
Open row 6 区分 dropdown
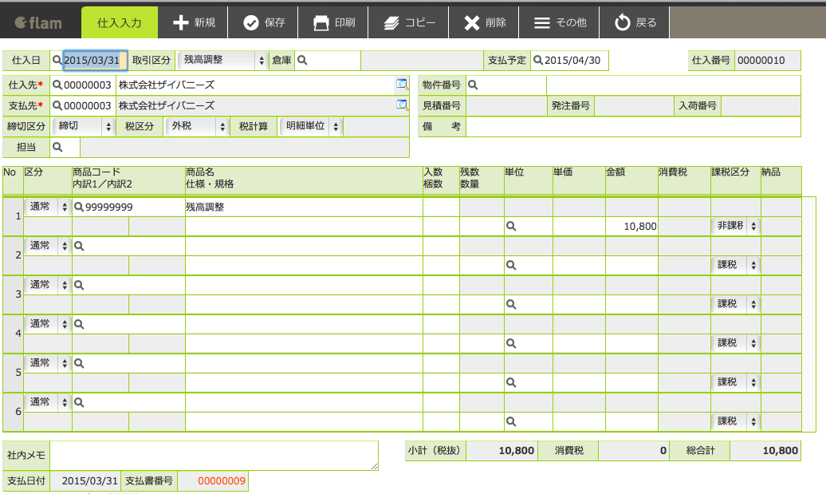[48, 401]
